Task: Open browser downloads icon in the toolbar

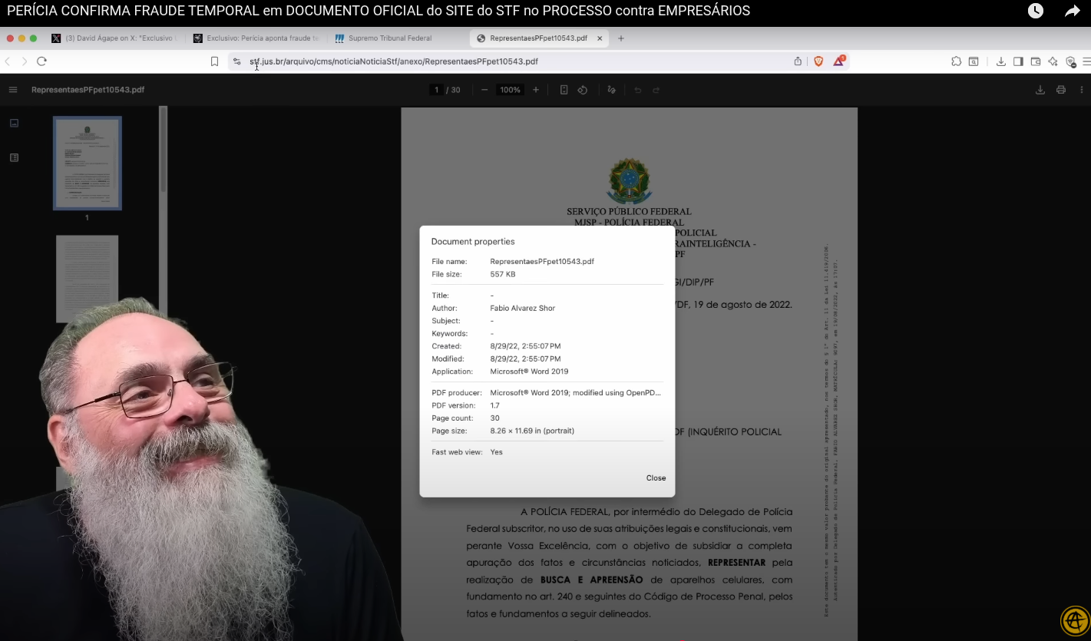Action: 1001,61
